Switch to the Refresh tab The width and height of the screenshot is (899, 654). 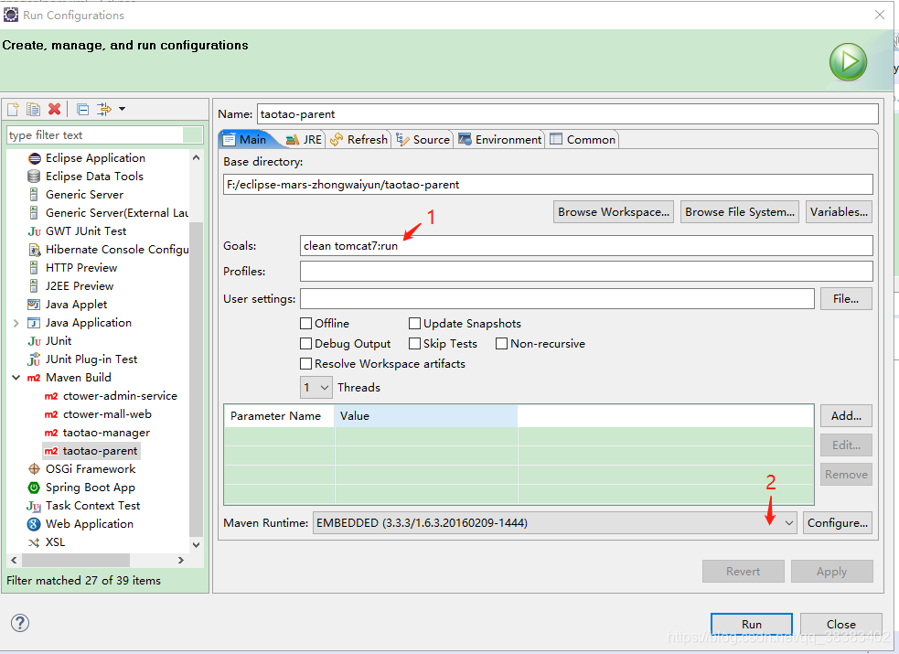pyautogui.click(x=359, y=139)
